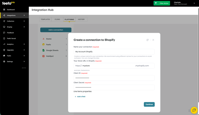The height and width of the screenshot is (115, 199).
Task: Click the Line items properties label
Action: (x=83, y=92)
